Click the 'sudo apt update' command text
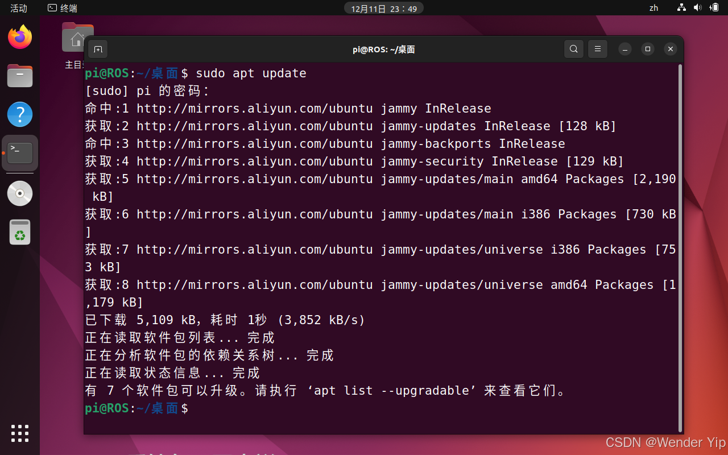This screenshot has height=455, width=728. (x=251, y=73)
